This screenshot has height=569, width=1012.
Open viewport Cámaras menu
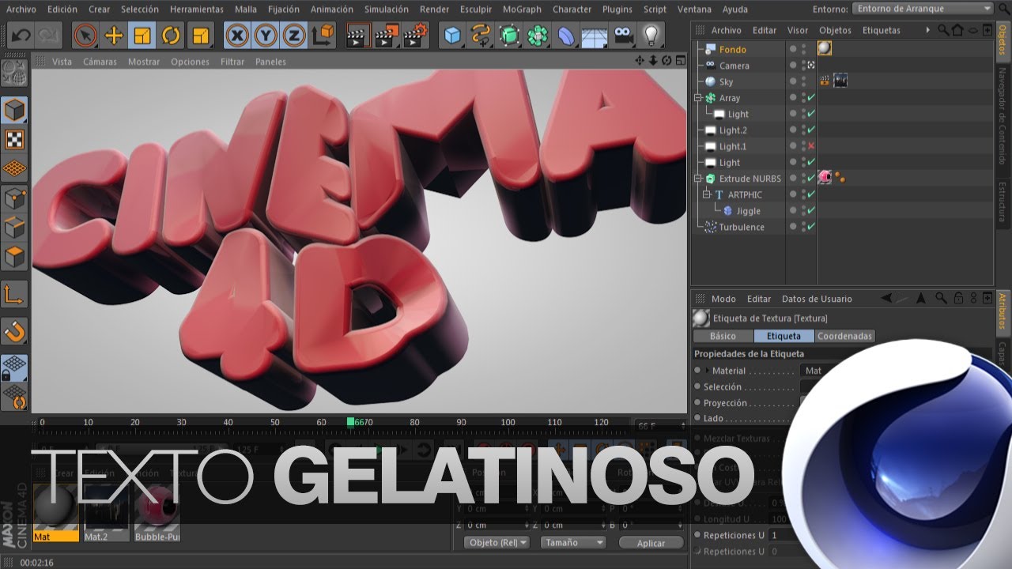point(100,62)
